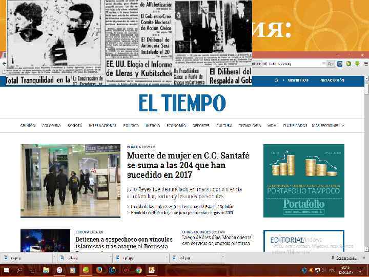Click the search magnifier on El Tiempo header

pyautogui.click(x=276, y=81)
